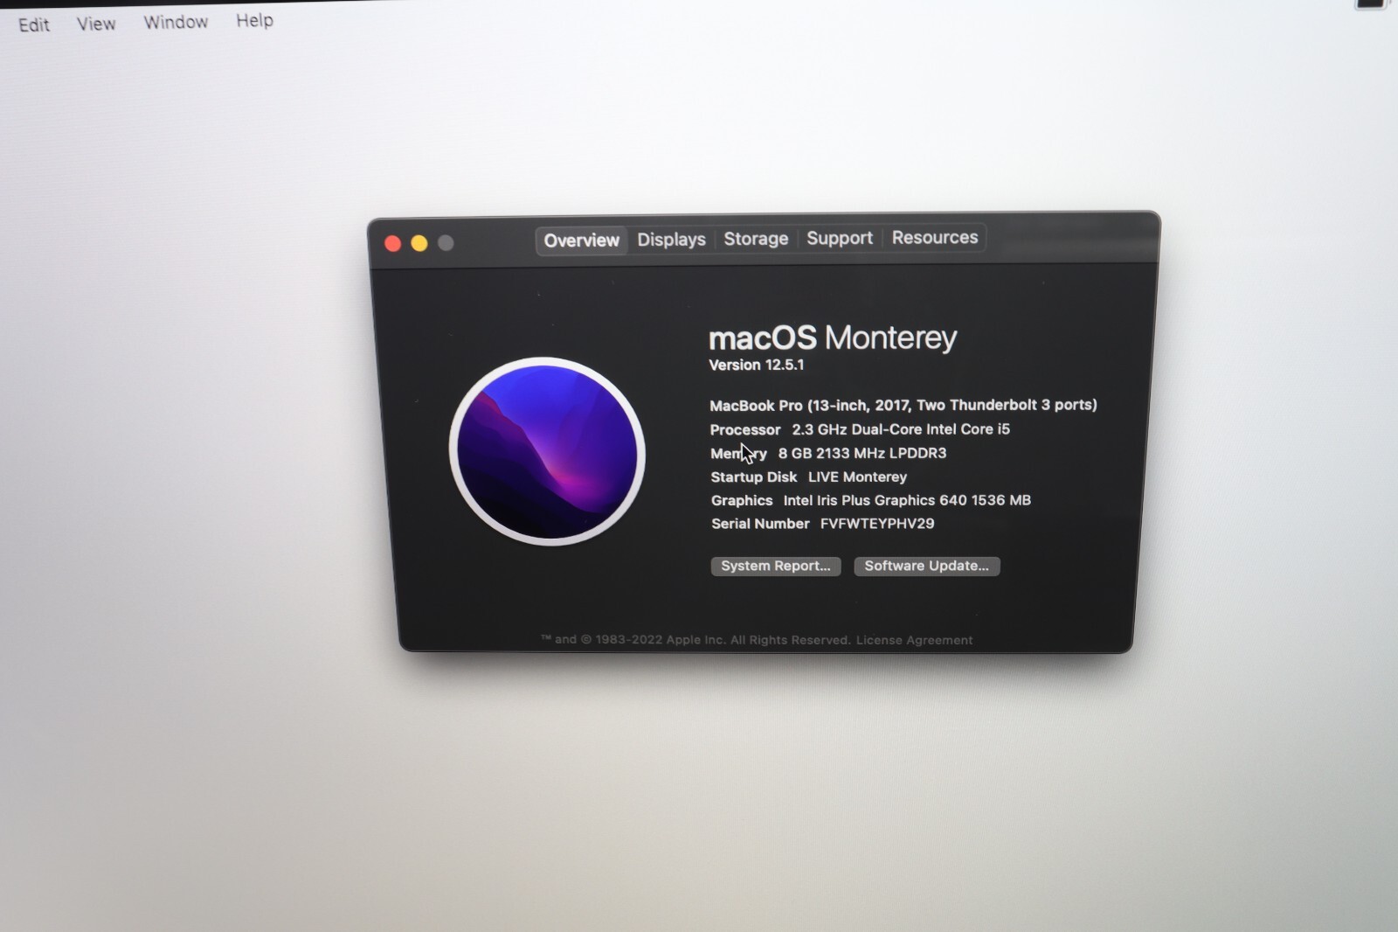Click the Processor label
Viewport: 1398px width, 932px height.
[x=745, y=429]
